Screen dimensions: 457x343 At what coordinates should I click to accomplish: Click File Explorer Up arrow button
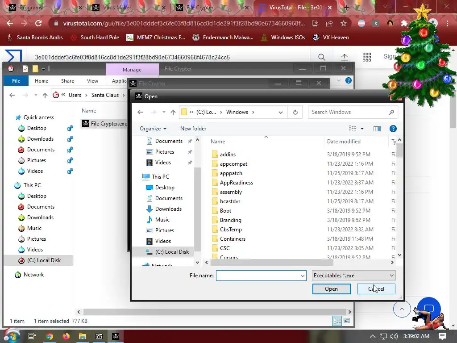pos(45,95)
